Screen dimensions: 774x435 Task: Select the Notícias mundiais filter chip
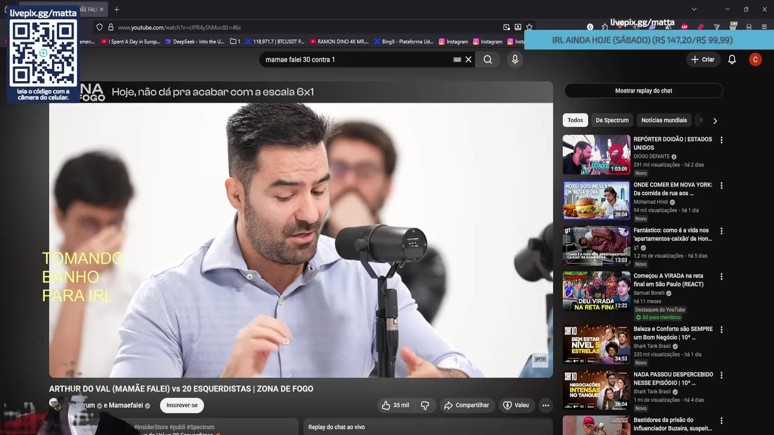pos(664,120)
